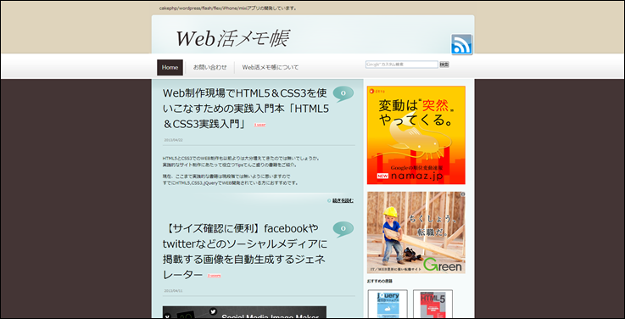Open the jQuery book thumbnail
The height and width of the screenshot is (319, 625).
388,304
